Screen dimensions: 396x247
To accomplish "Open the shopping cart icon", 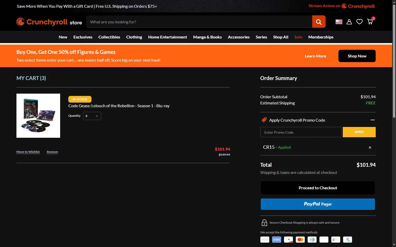I will click(370, 22).
